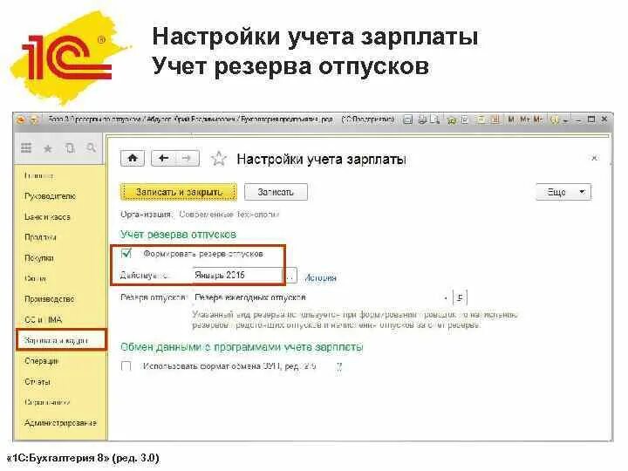Open the favorites star panel

(x=48, y=148)
